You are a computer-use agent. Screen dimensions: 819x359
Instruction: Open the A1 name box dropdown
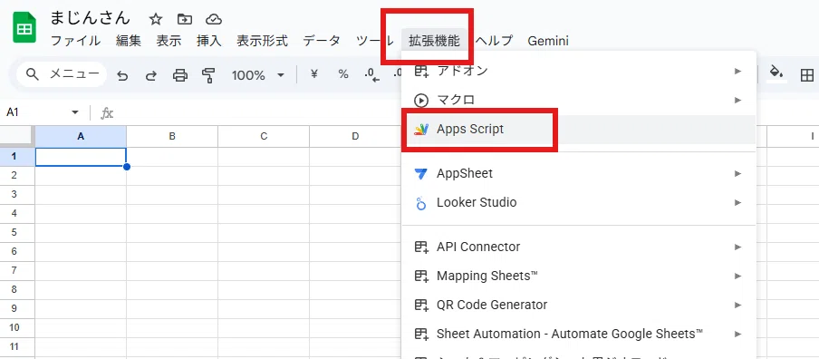pos(75,113)
